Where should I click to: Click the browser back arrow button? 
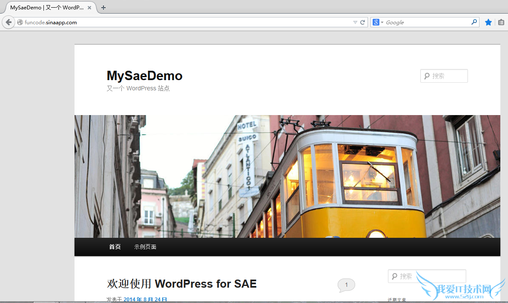8,22
